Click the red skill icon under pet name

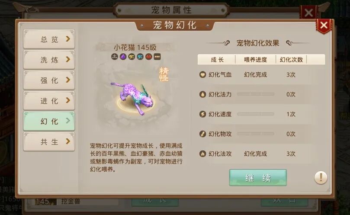149,57
